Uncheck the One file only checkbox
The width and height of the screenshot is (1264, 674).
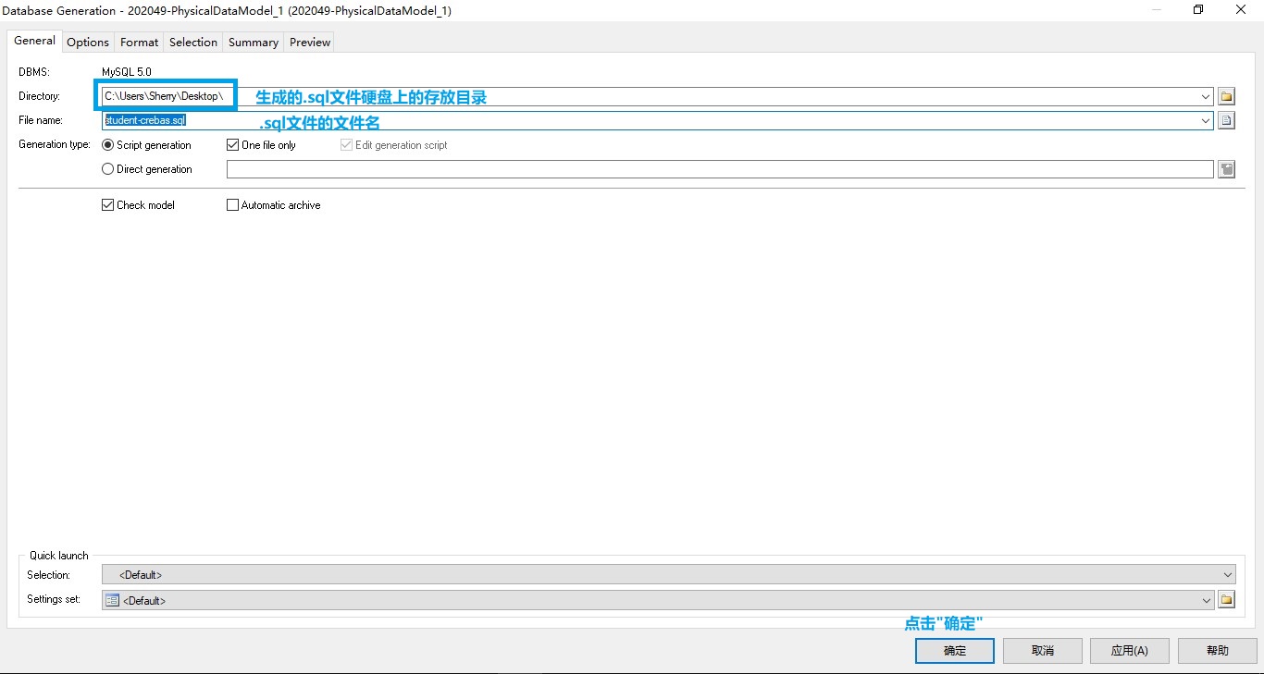click(232, 144)
